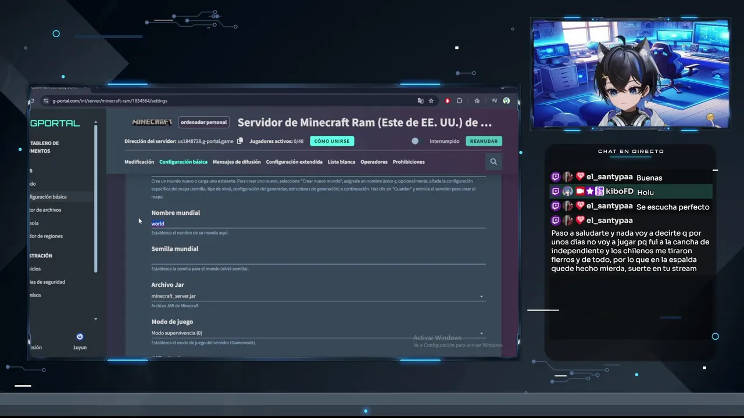The image size is (744, 418).
Task: Open 'Configuración básica' in the left sidebar
Action: click(49, 197)
